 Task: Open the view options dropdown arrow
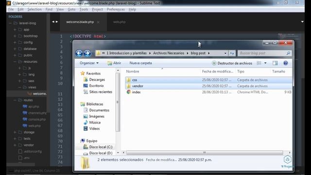coord(265,63)
